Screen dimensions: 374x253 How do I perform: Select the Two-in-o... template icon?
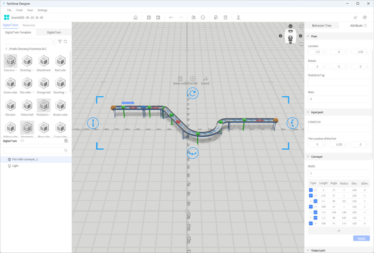pyautogui.click(x=10, y=61)
